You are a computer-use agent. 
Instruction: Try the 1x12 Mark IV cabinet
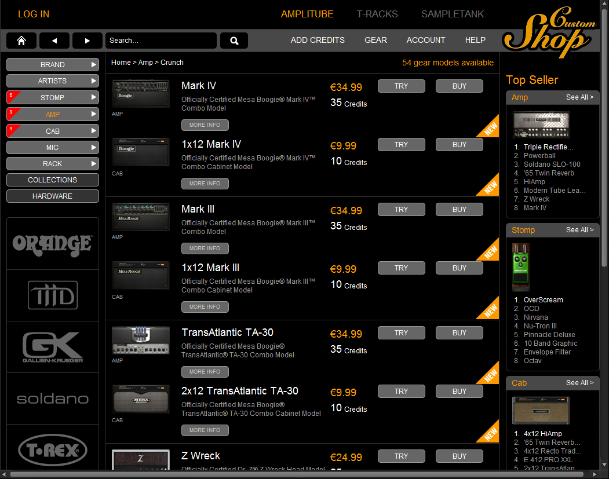(x=401, y=145)
